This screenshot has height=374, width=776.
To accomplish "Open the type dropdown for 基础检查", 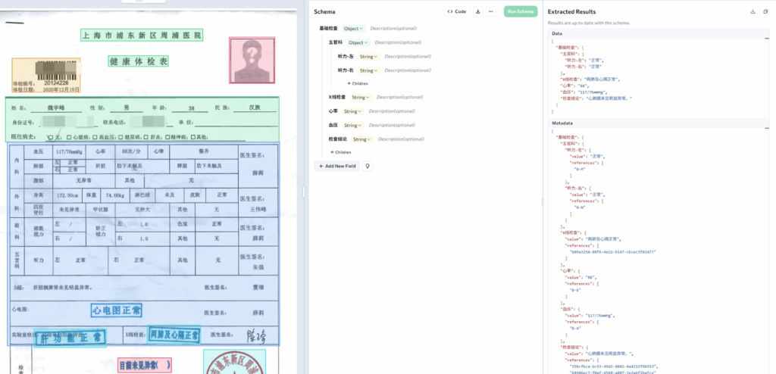I will pyautogui.click(x=354, y=29).
